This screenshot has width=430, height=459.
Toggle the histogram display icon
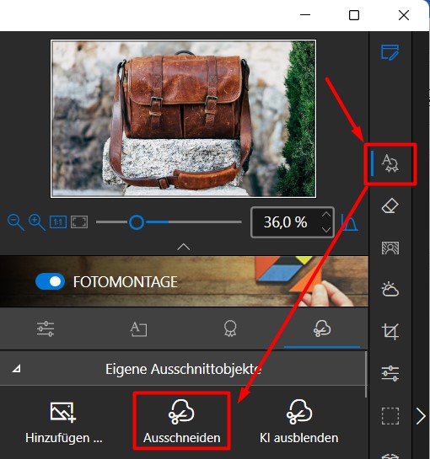pos(349,222)
